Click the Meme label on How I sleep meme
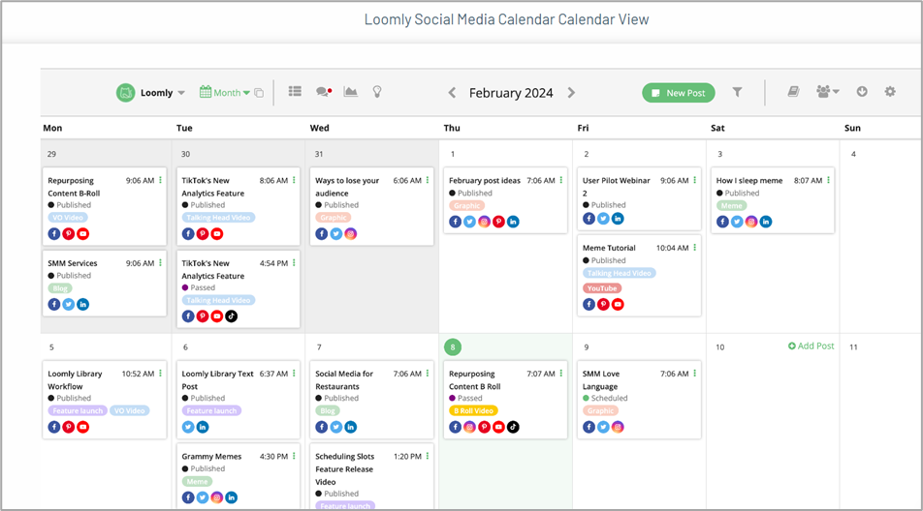The width and height of the screenshot is (923, 511). pos(732,205)
